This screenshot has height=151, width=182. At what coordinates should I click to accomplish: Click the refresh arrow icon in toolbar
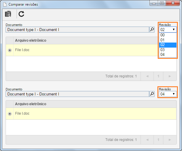click(x=21, y=14)
